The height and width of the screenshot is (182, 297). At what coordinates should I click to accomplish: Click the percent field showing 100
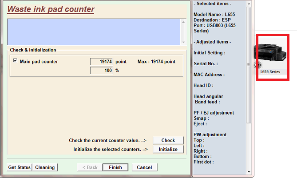pyautogui.click(x=101, y=70)
